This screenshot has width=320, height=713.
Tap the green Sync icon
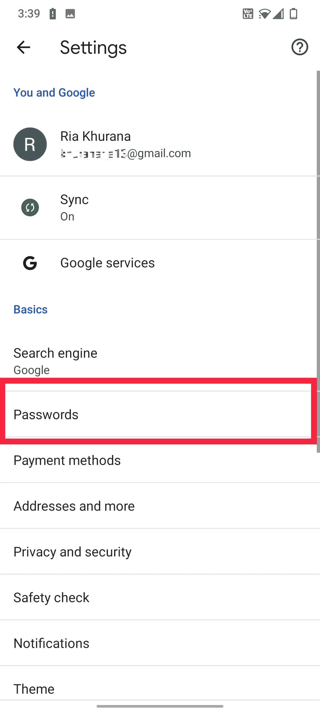30,207
